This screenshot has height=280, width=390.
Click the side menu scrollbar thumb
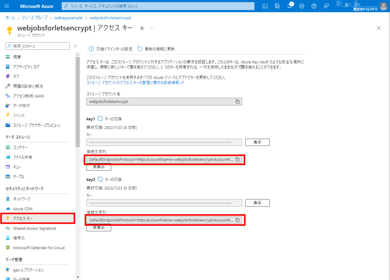click(x=78, y=102)
